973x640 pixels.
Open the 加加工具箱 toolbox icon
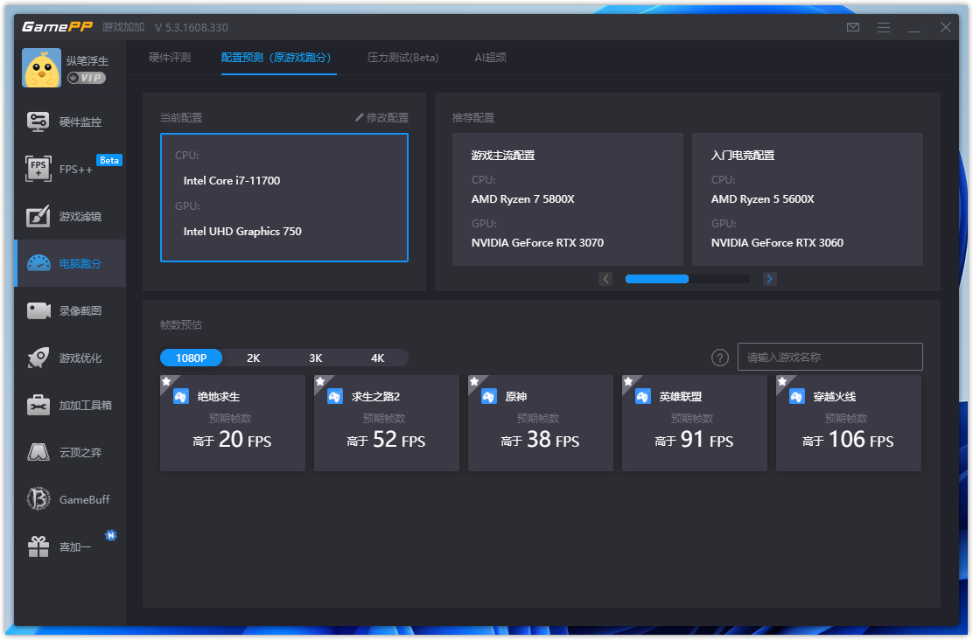[38, 405]
